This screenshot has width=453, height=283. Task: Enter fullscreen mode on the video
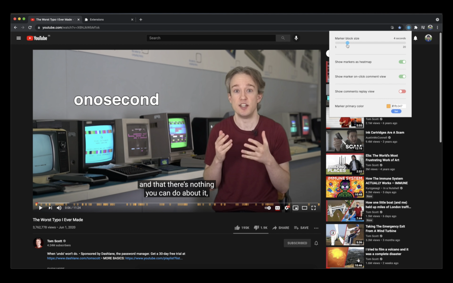pyautogui.click(x=313, y=208)
